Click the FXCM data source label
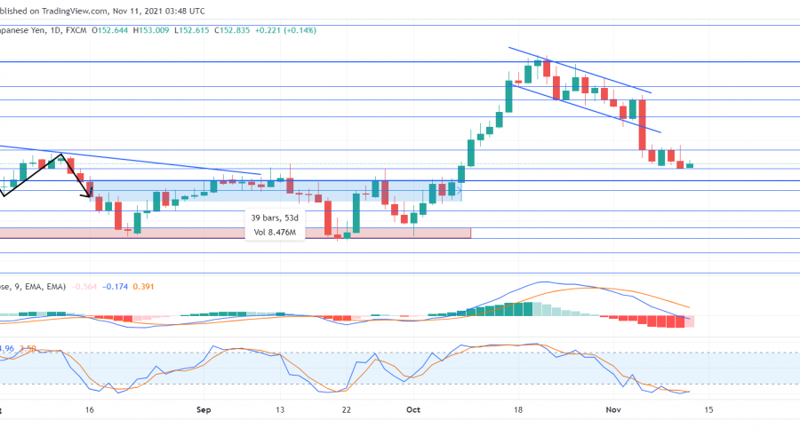The width and height of the screenshot is (800, 444). (76, 30)
